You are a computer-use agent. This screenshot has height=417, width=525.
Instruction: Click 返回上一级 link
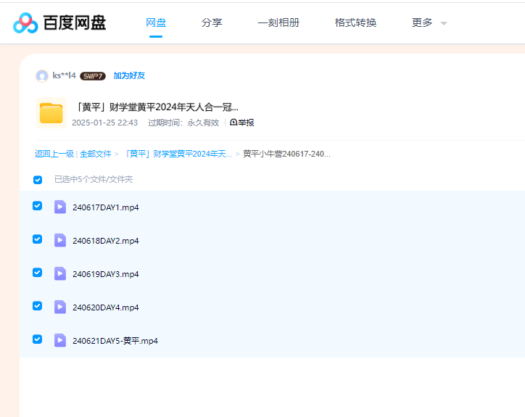[x=54, y=154]
